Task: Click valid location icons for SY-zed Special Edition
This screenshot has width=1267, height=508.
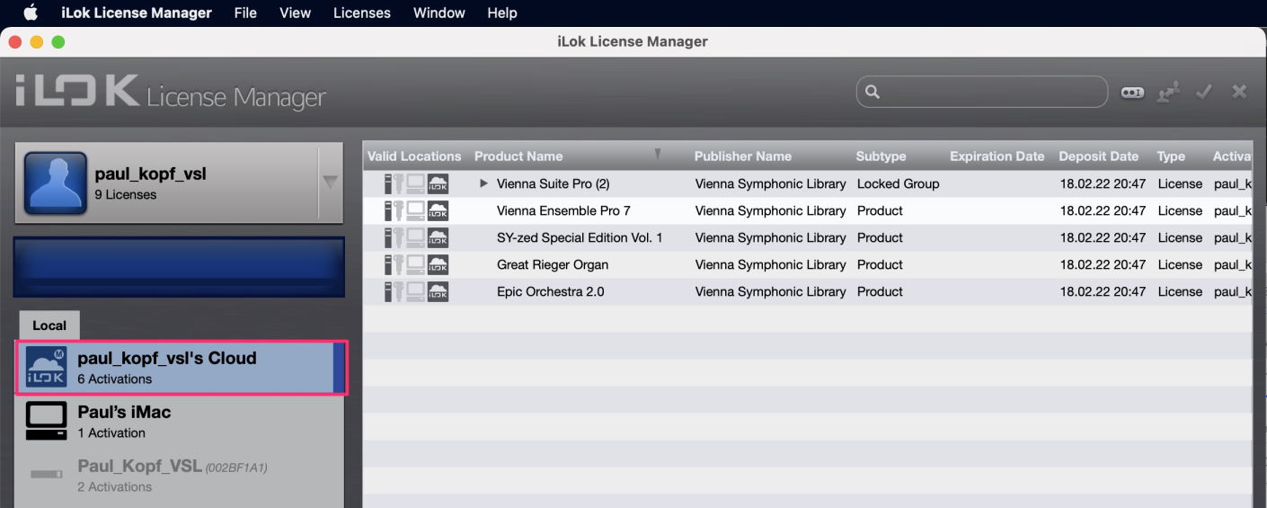Action: coord(416,237)
